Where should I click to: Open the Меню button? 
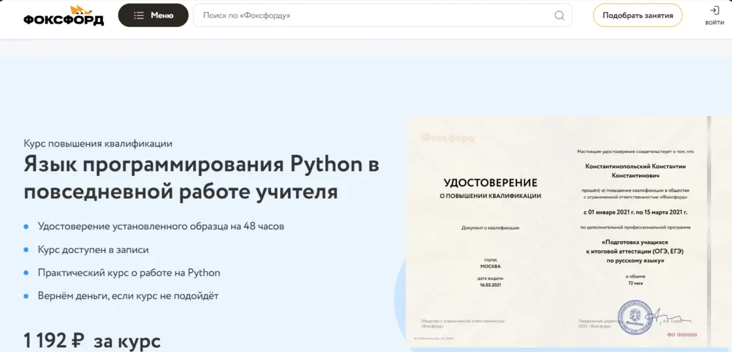coord(153,16)
